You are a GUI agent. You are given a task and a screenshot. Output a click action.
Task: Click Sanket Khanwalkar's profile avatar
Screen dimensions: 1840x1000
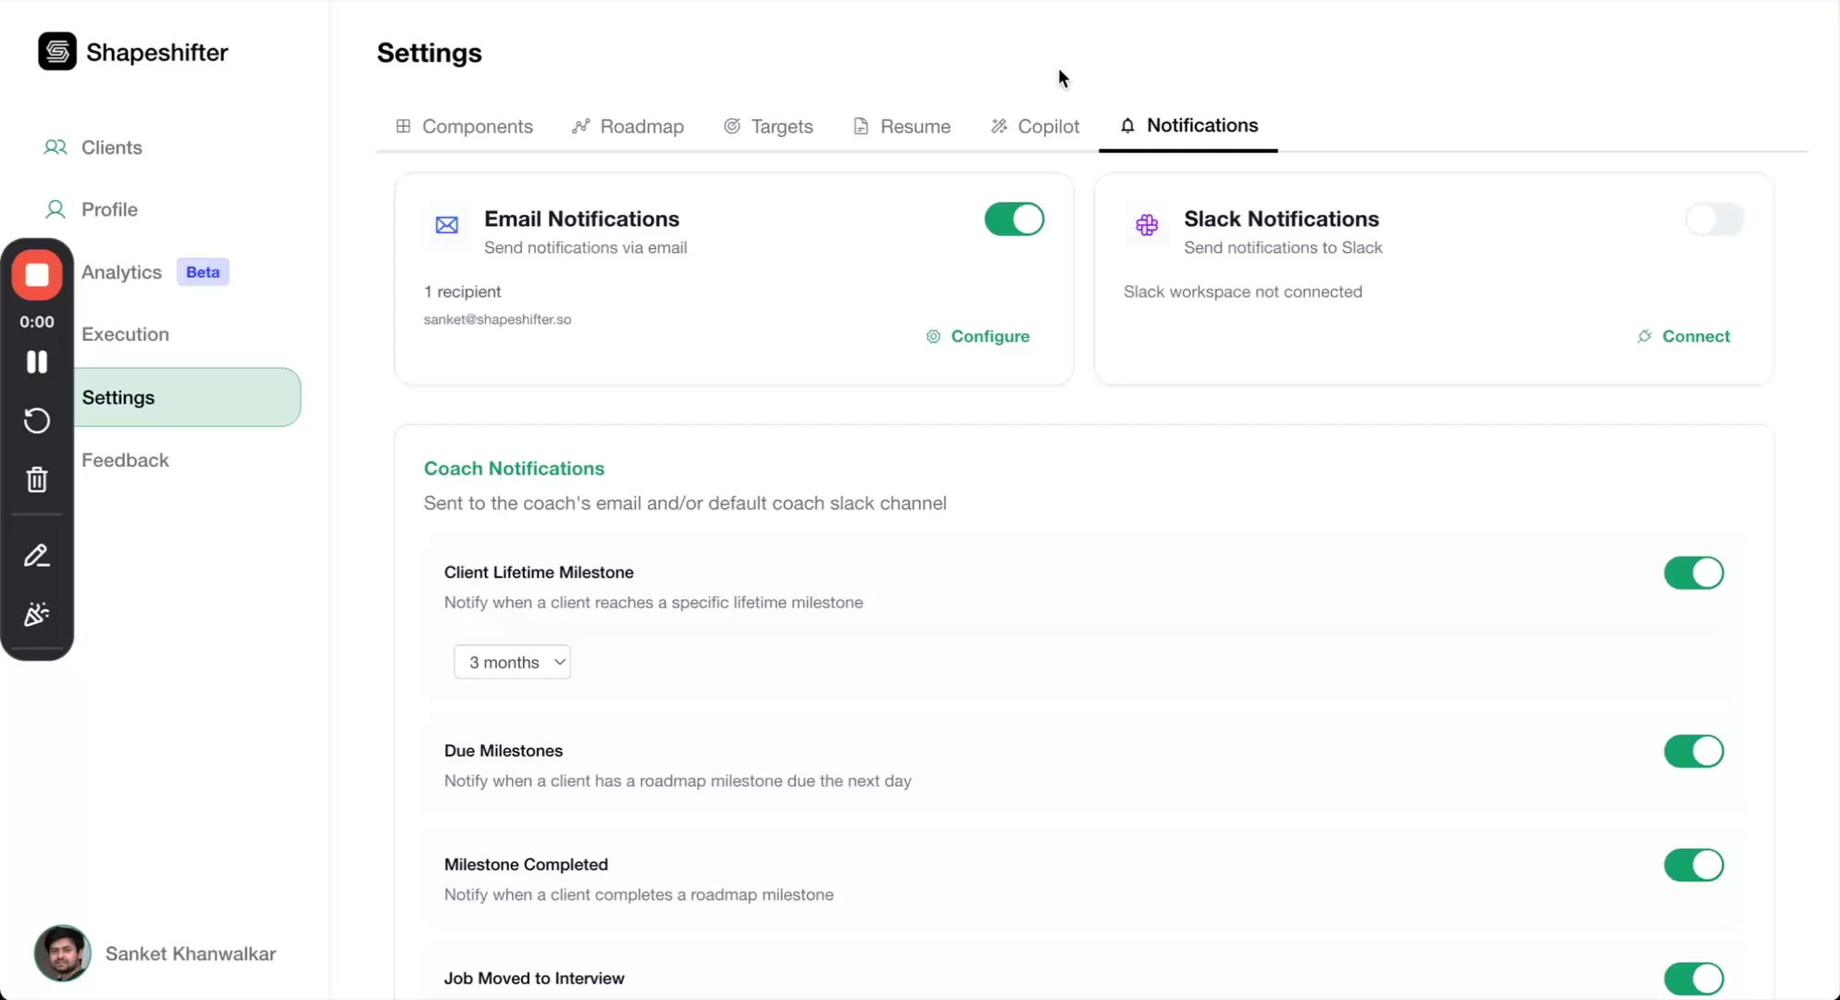tap(61, 954)
